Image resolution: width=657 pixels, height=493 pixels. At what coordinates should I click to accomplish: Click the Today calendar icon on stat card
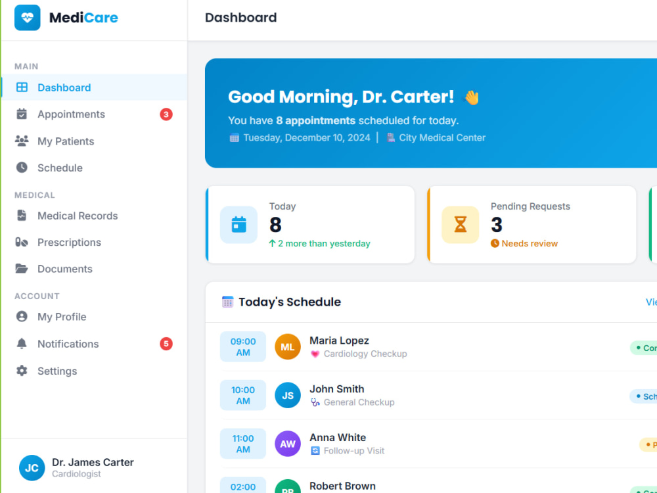[x=239, y=225]
